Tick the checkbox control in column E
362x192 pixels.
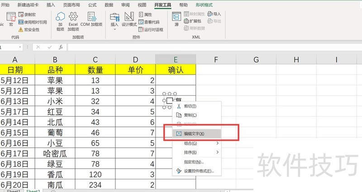click(169, 101)
